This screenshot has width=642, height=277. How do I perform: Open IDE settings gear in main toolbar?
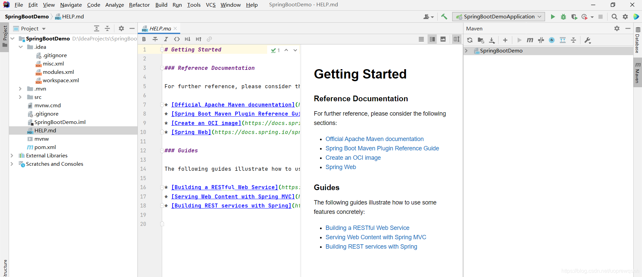tap(625, 17)
